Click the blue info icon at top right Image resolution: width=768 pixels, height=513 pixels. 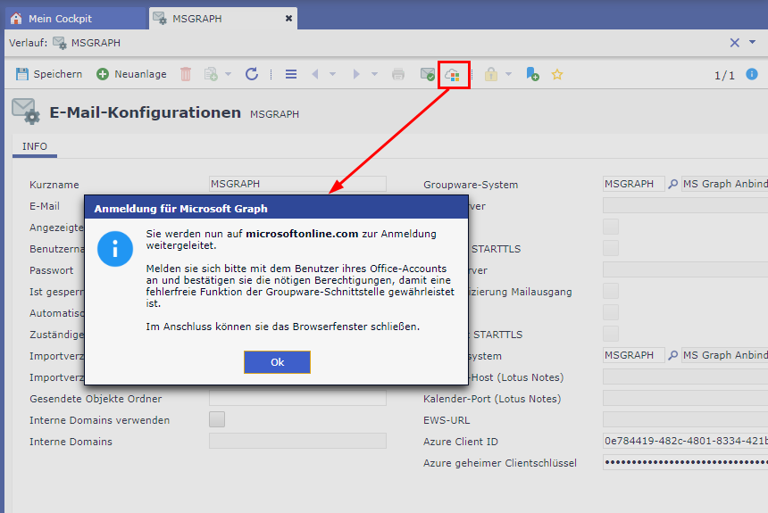coord(752,74)
